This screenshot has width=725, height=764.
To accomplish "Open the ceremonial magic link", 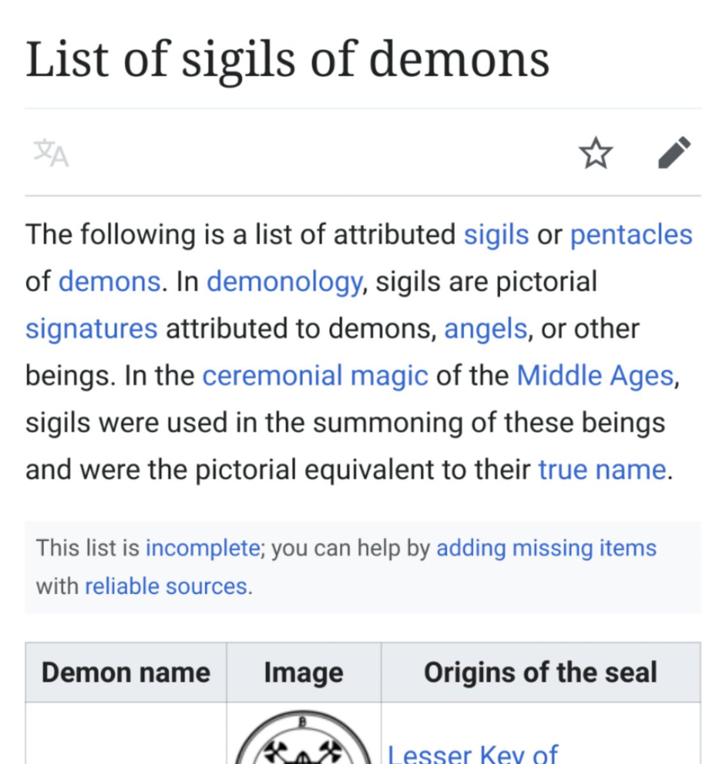I will [x=315, y=376].
